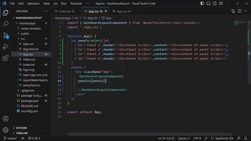The width and height of the screenshot is (251, 141).
Task: Open README.md file
Action: point(29,106)
